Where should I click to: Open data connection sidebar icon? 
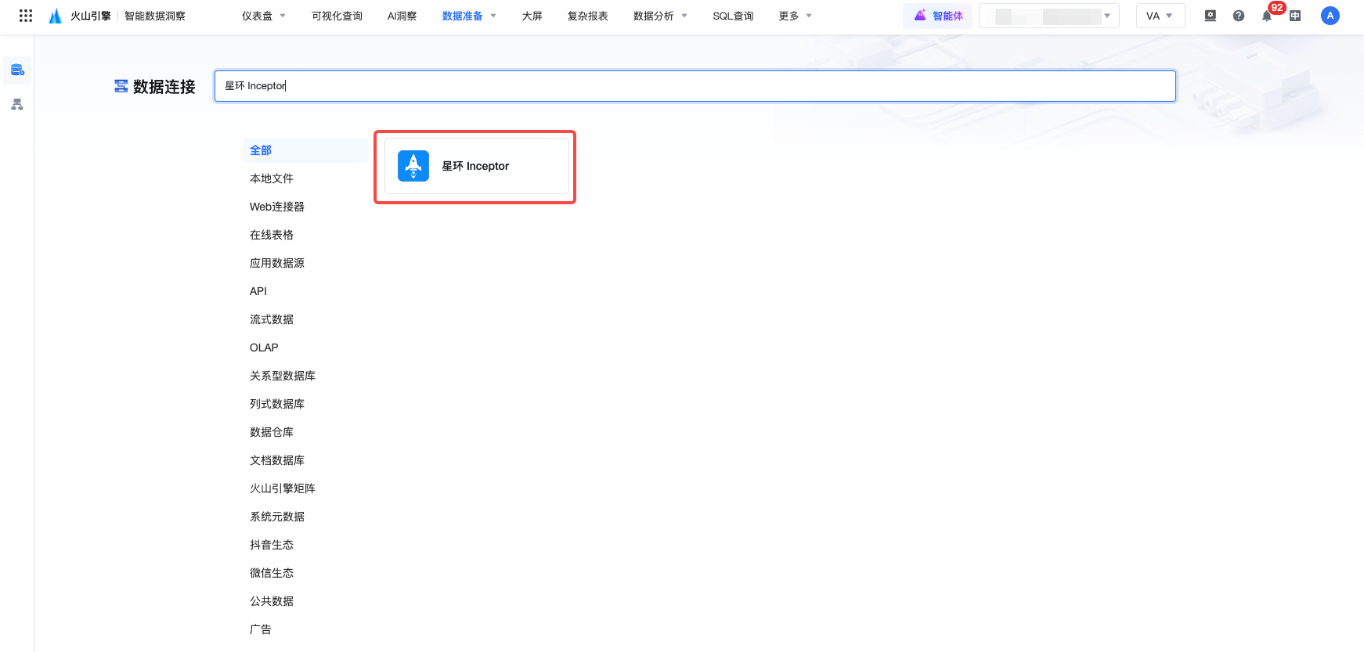coord(17,70)
